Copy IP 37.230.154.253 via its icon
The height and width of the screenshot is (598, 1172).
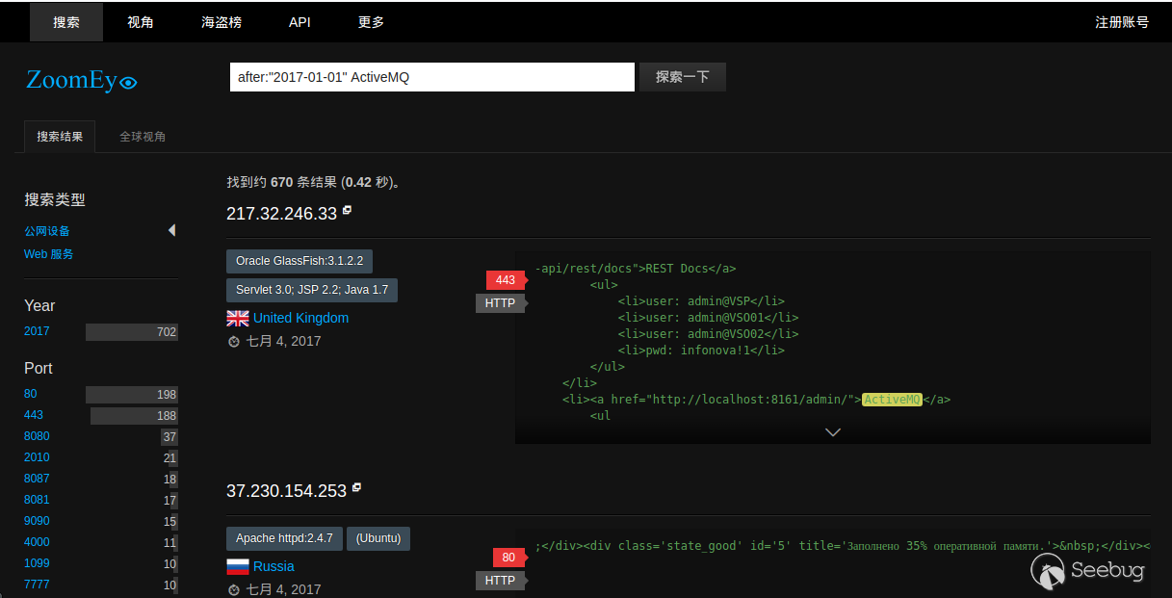tap(356, 487)
